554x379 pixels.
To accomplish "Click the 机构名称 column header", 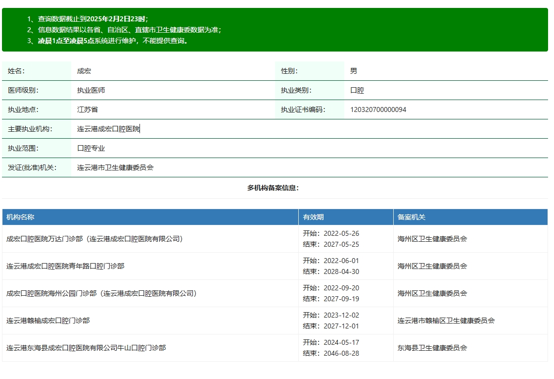I will [x=20, y=217].
